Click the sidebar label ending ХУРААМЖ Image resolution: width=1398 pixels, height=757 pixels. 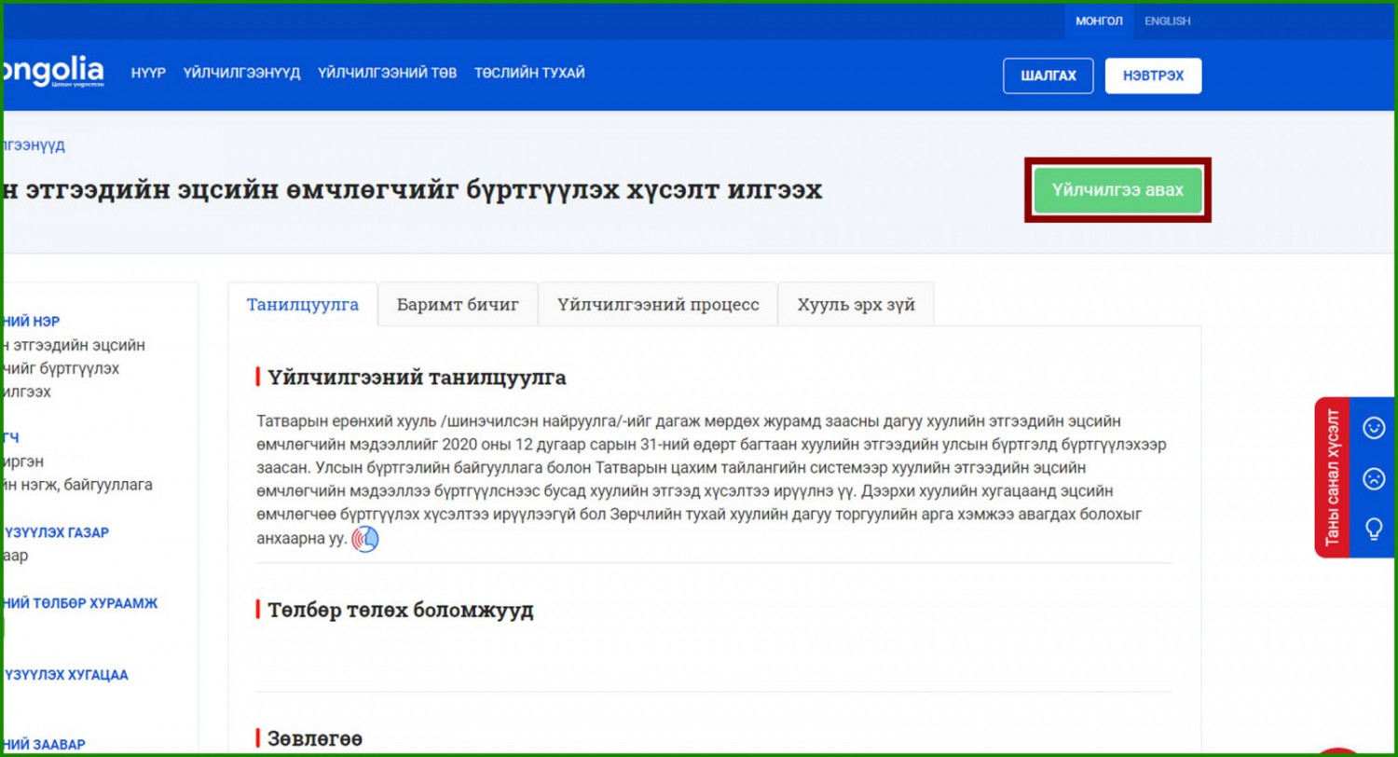81,603
